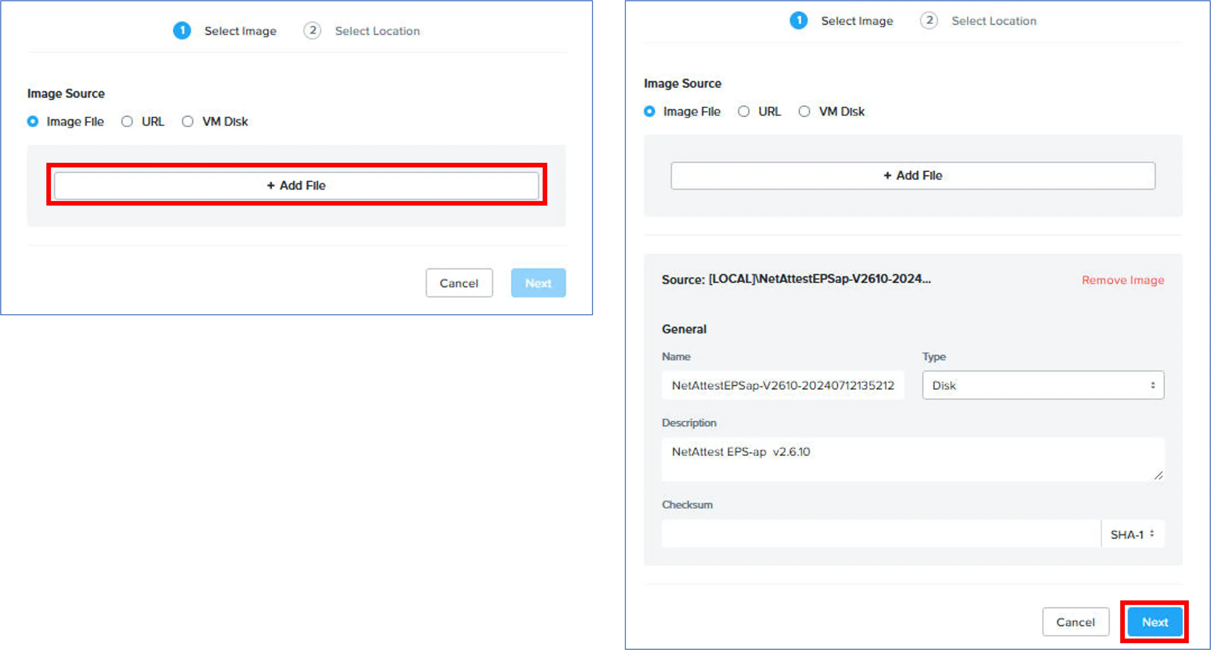Click Select Image step in left dialog
1211x650 pixels.
tap(240, 31)
